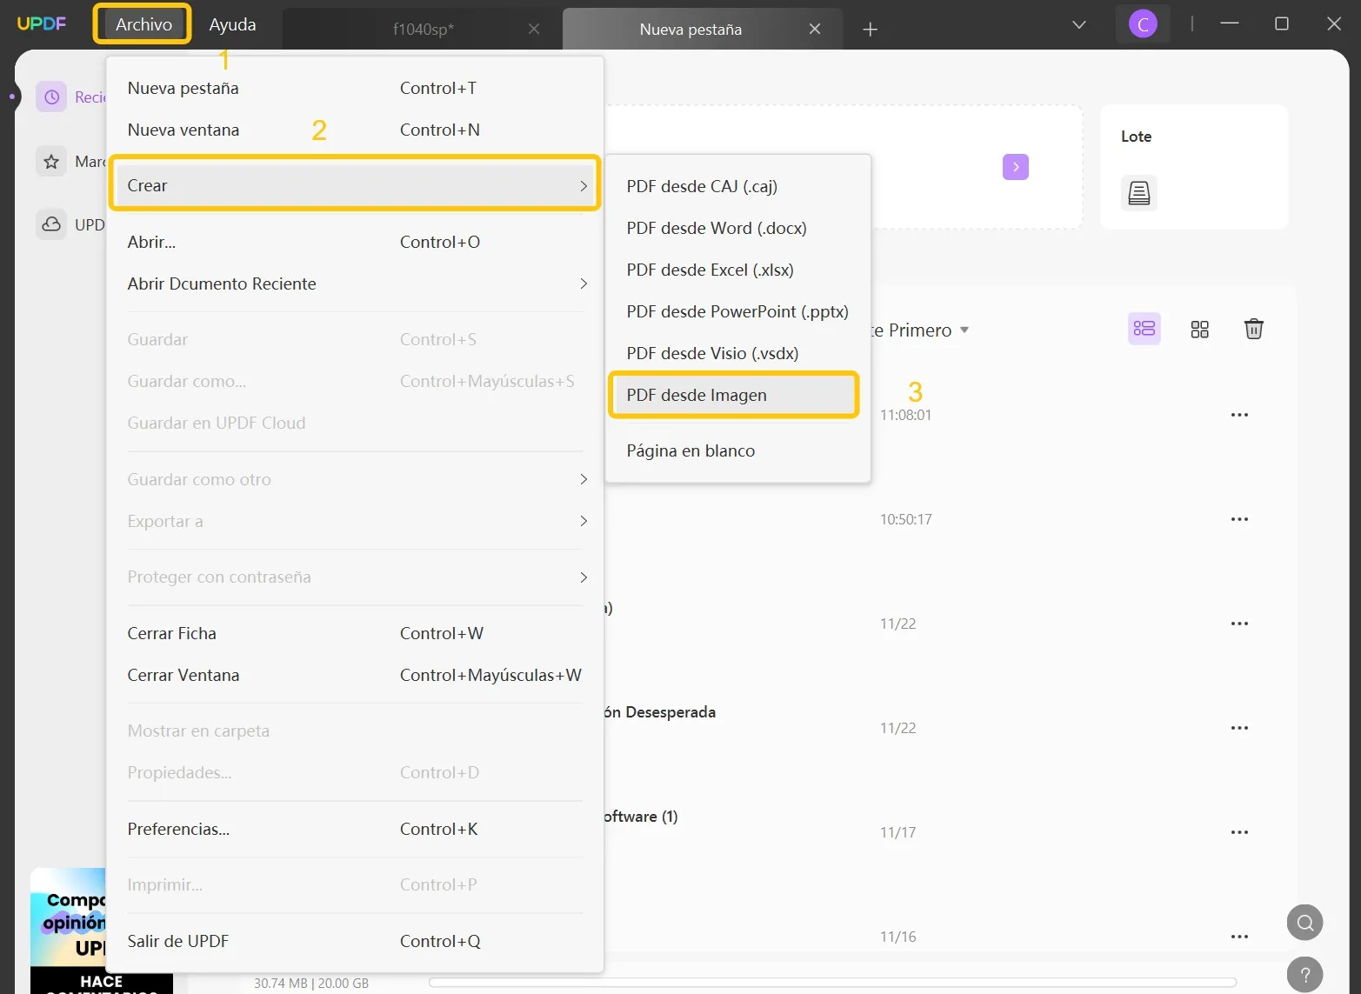Open more options for 11/17 file

(1239, 832)
